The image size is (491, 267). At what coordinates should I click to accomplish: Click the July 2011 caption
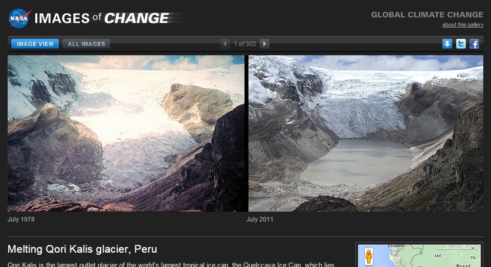point(260,219)
